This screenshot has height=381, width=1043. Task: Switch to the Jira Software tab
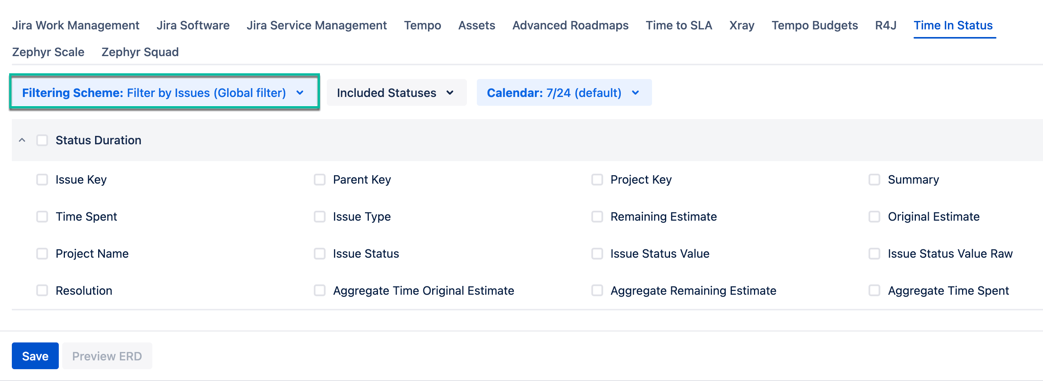193,26
